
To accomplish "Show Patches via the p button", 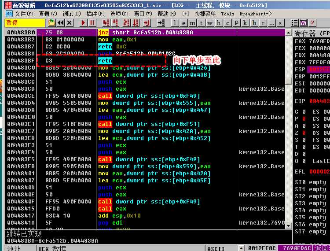I will (237, 23).
